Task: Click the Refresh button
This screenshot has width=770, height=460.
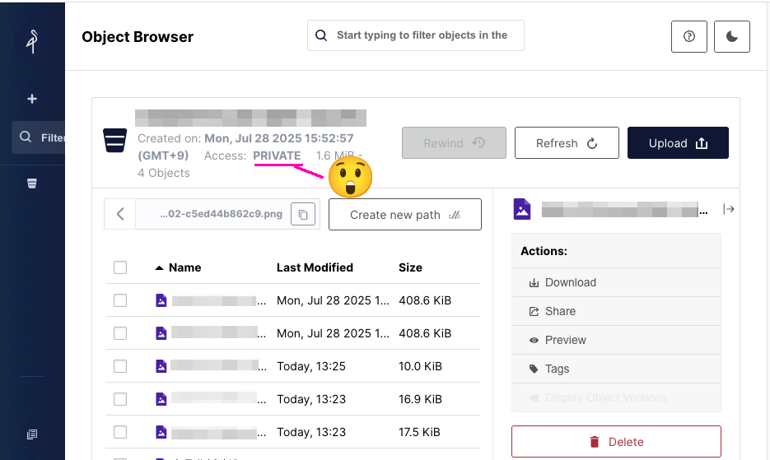Action: [567, 143]
